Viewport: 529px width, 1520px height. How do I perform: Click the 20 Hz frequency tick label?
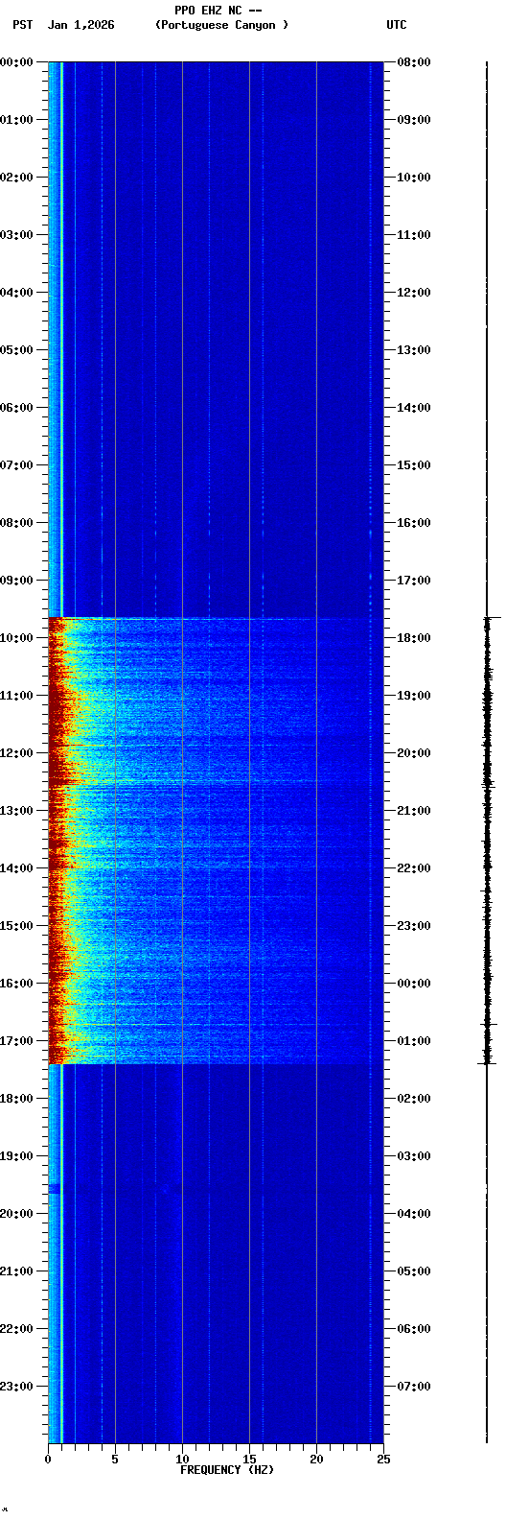pyautogui.click(x=316, y=1460)
